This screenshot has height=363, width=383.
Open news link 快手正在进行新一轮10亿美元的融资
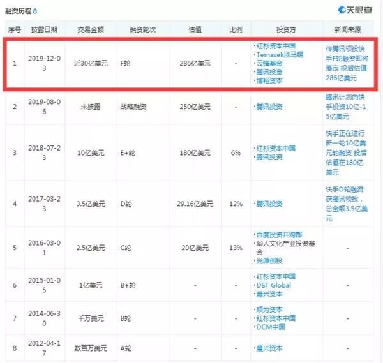pos(346,153)
